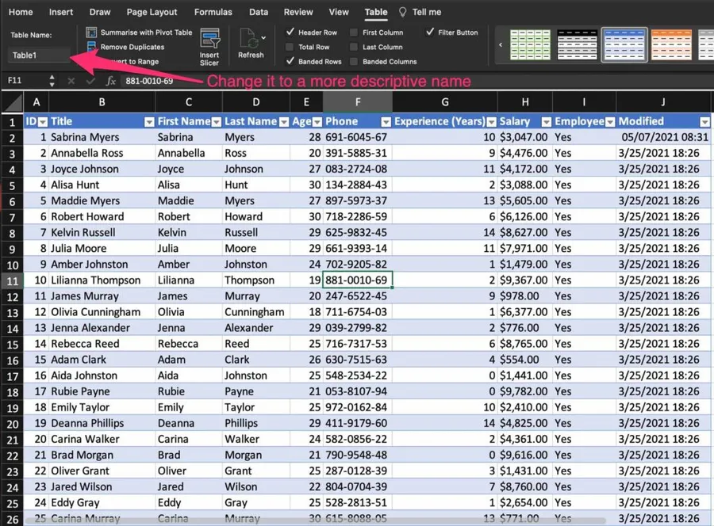Enable the Total Row checkbox
714x526 pixels.
coord(290,47)
